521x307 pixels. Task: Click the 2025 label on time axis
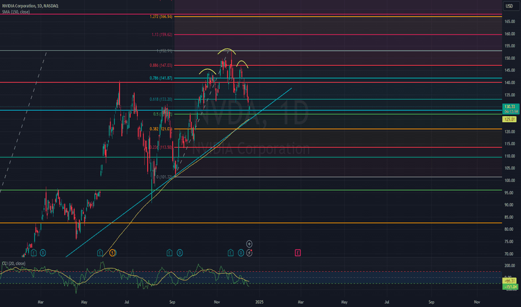[x=259, y=302]
